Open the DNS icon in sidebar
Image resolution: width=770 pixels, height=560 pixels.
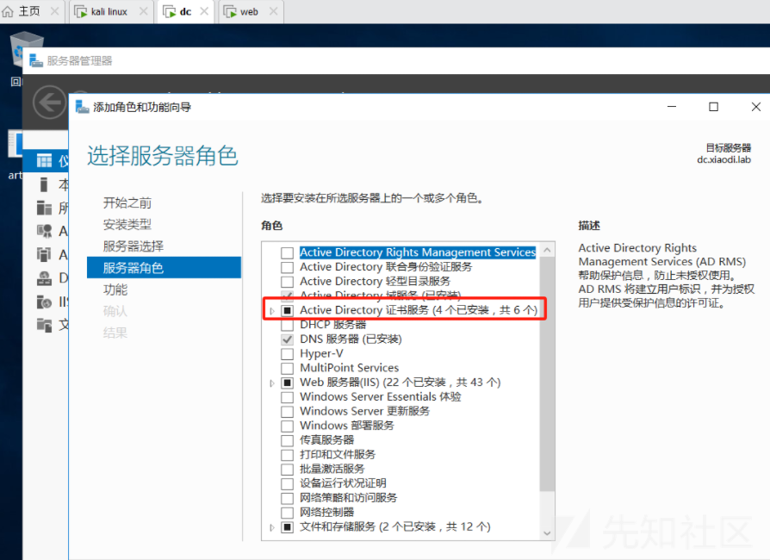(x=44, y=278)
